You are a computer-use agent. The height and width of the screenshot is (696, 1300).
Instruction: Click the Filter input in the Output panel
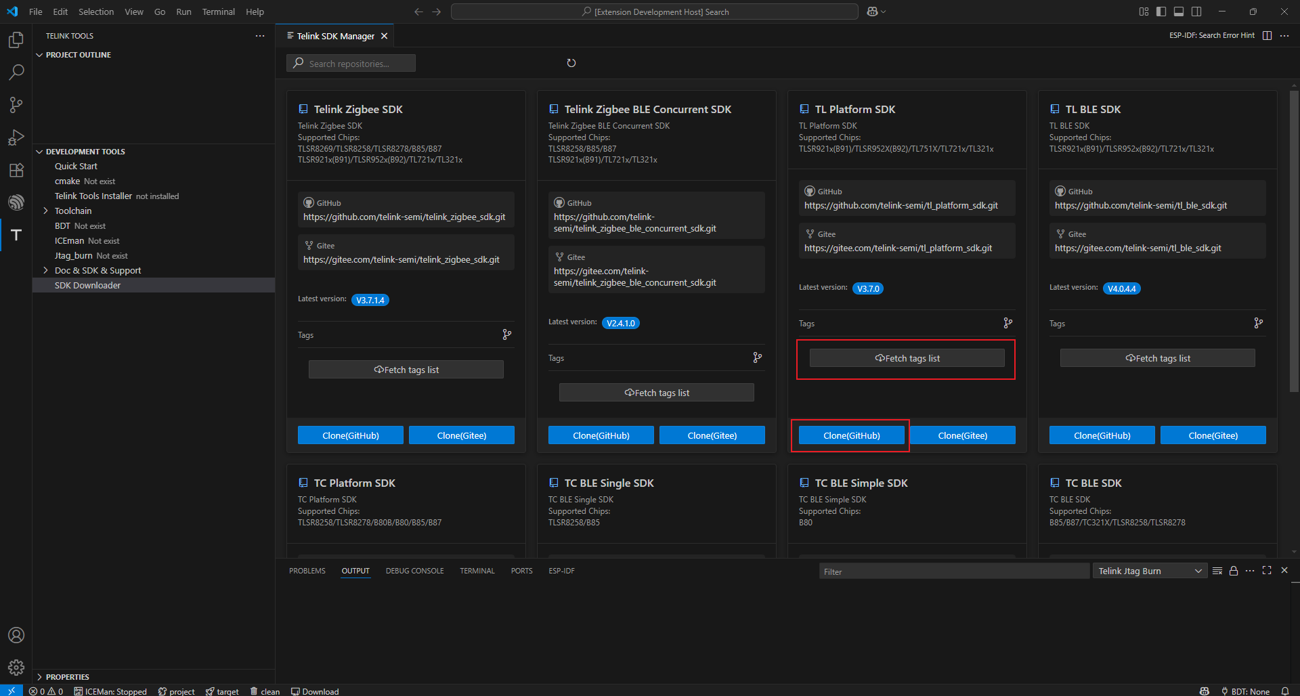coord(953,571)
